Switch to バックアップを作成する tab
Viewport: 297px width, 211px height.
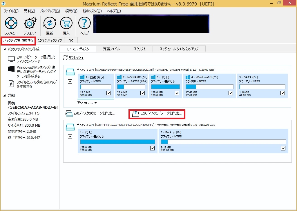(x=18, y=41)
